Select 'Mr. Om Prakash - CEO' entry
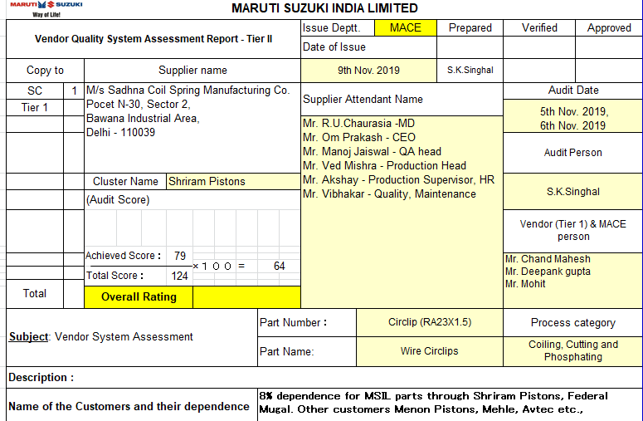 (359, 138)
